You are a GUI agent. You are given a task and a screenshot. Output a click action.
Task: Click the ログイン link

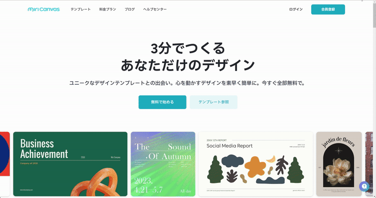point(296,9)
